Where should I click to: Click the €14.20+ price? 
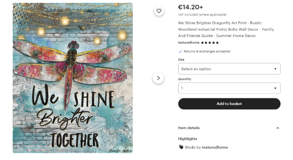(x=190, y=7)
